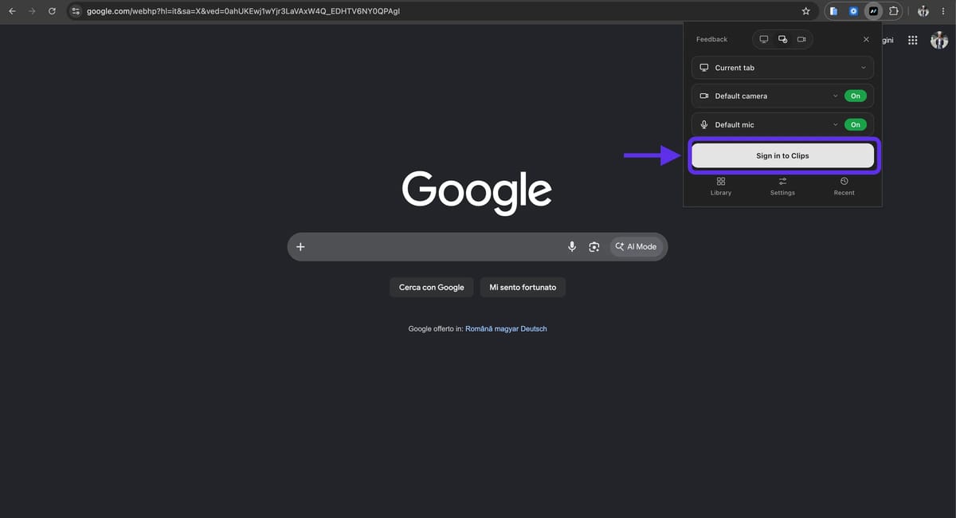Turn off the Default mic toggle
The height and width of the screenshot is (518, 956).
click(855, 124)
